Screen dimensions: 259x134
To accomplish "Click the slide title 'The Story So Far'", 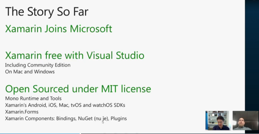I will click(x=47, y=12).
